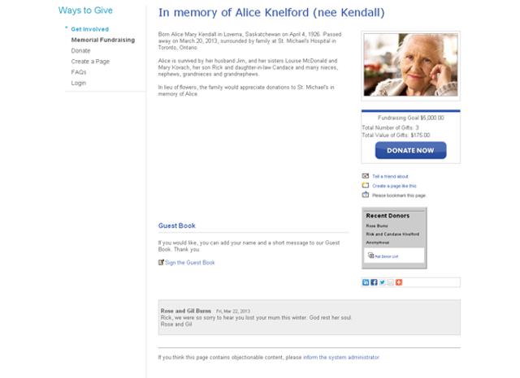Open Memorial Fundraising in the sidebar
This screenshot has width=520, height=378.
coord(102,40)
